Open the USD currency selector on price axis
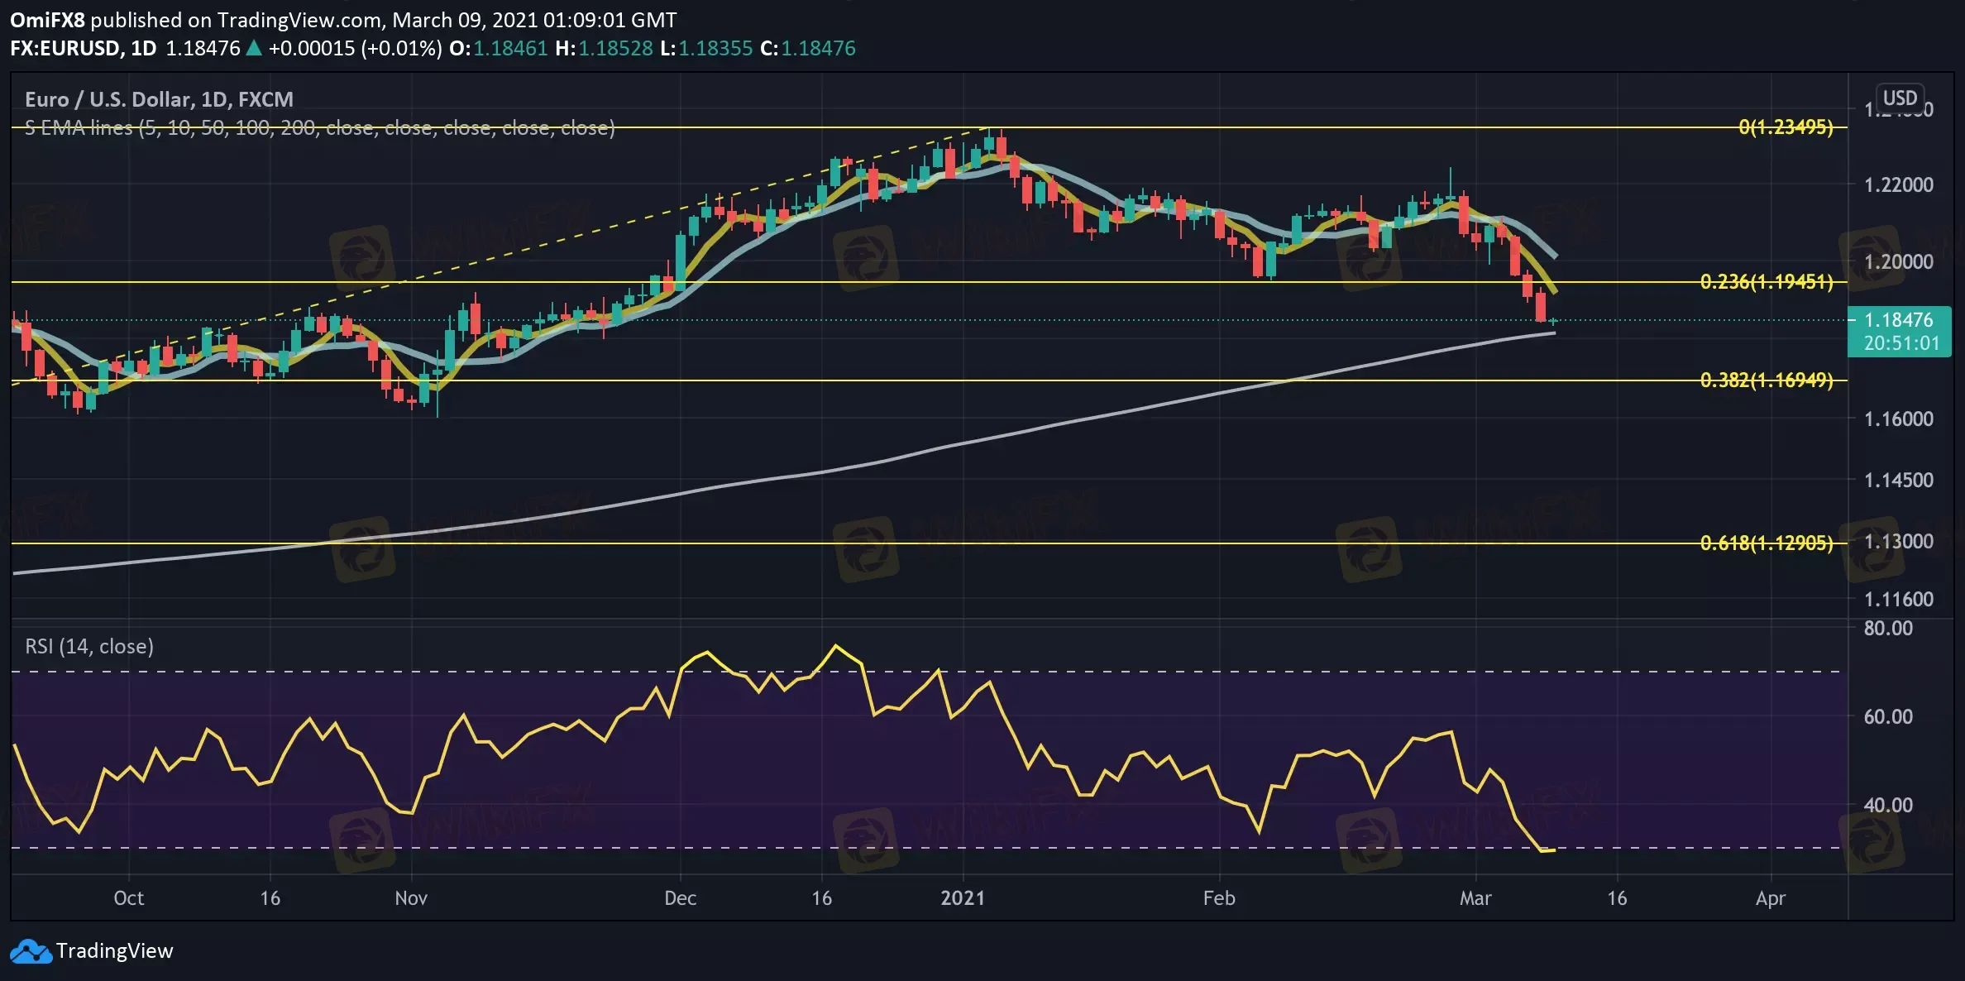This screenshot has width=1965, height=981. click(1899, 98)
